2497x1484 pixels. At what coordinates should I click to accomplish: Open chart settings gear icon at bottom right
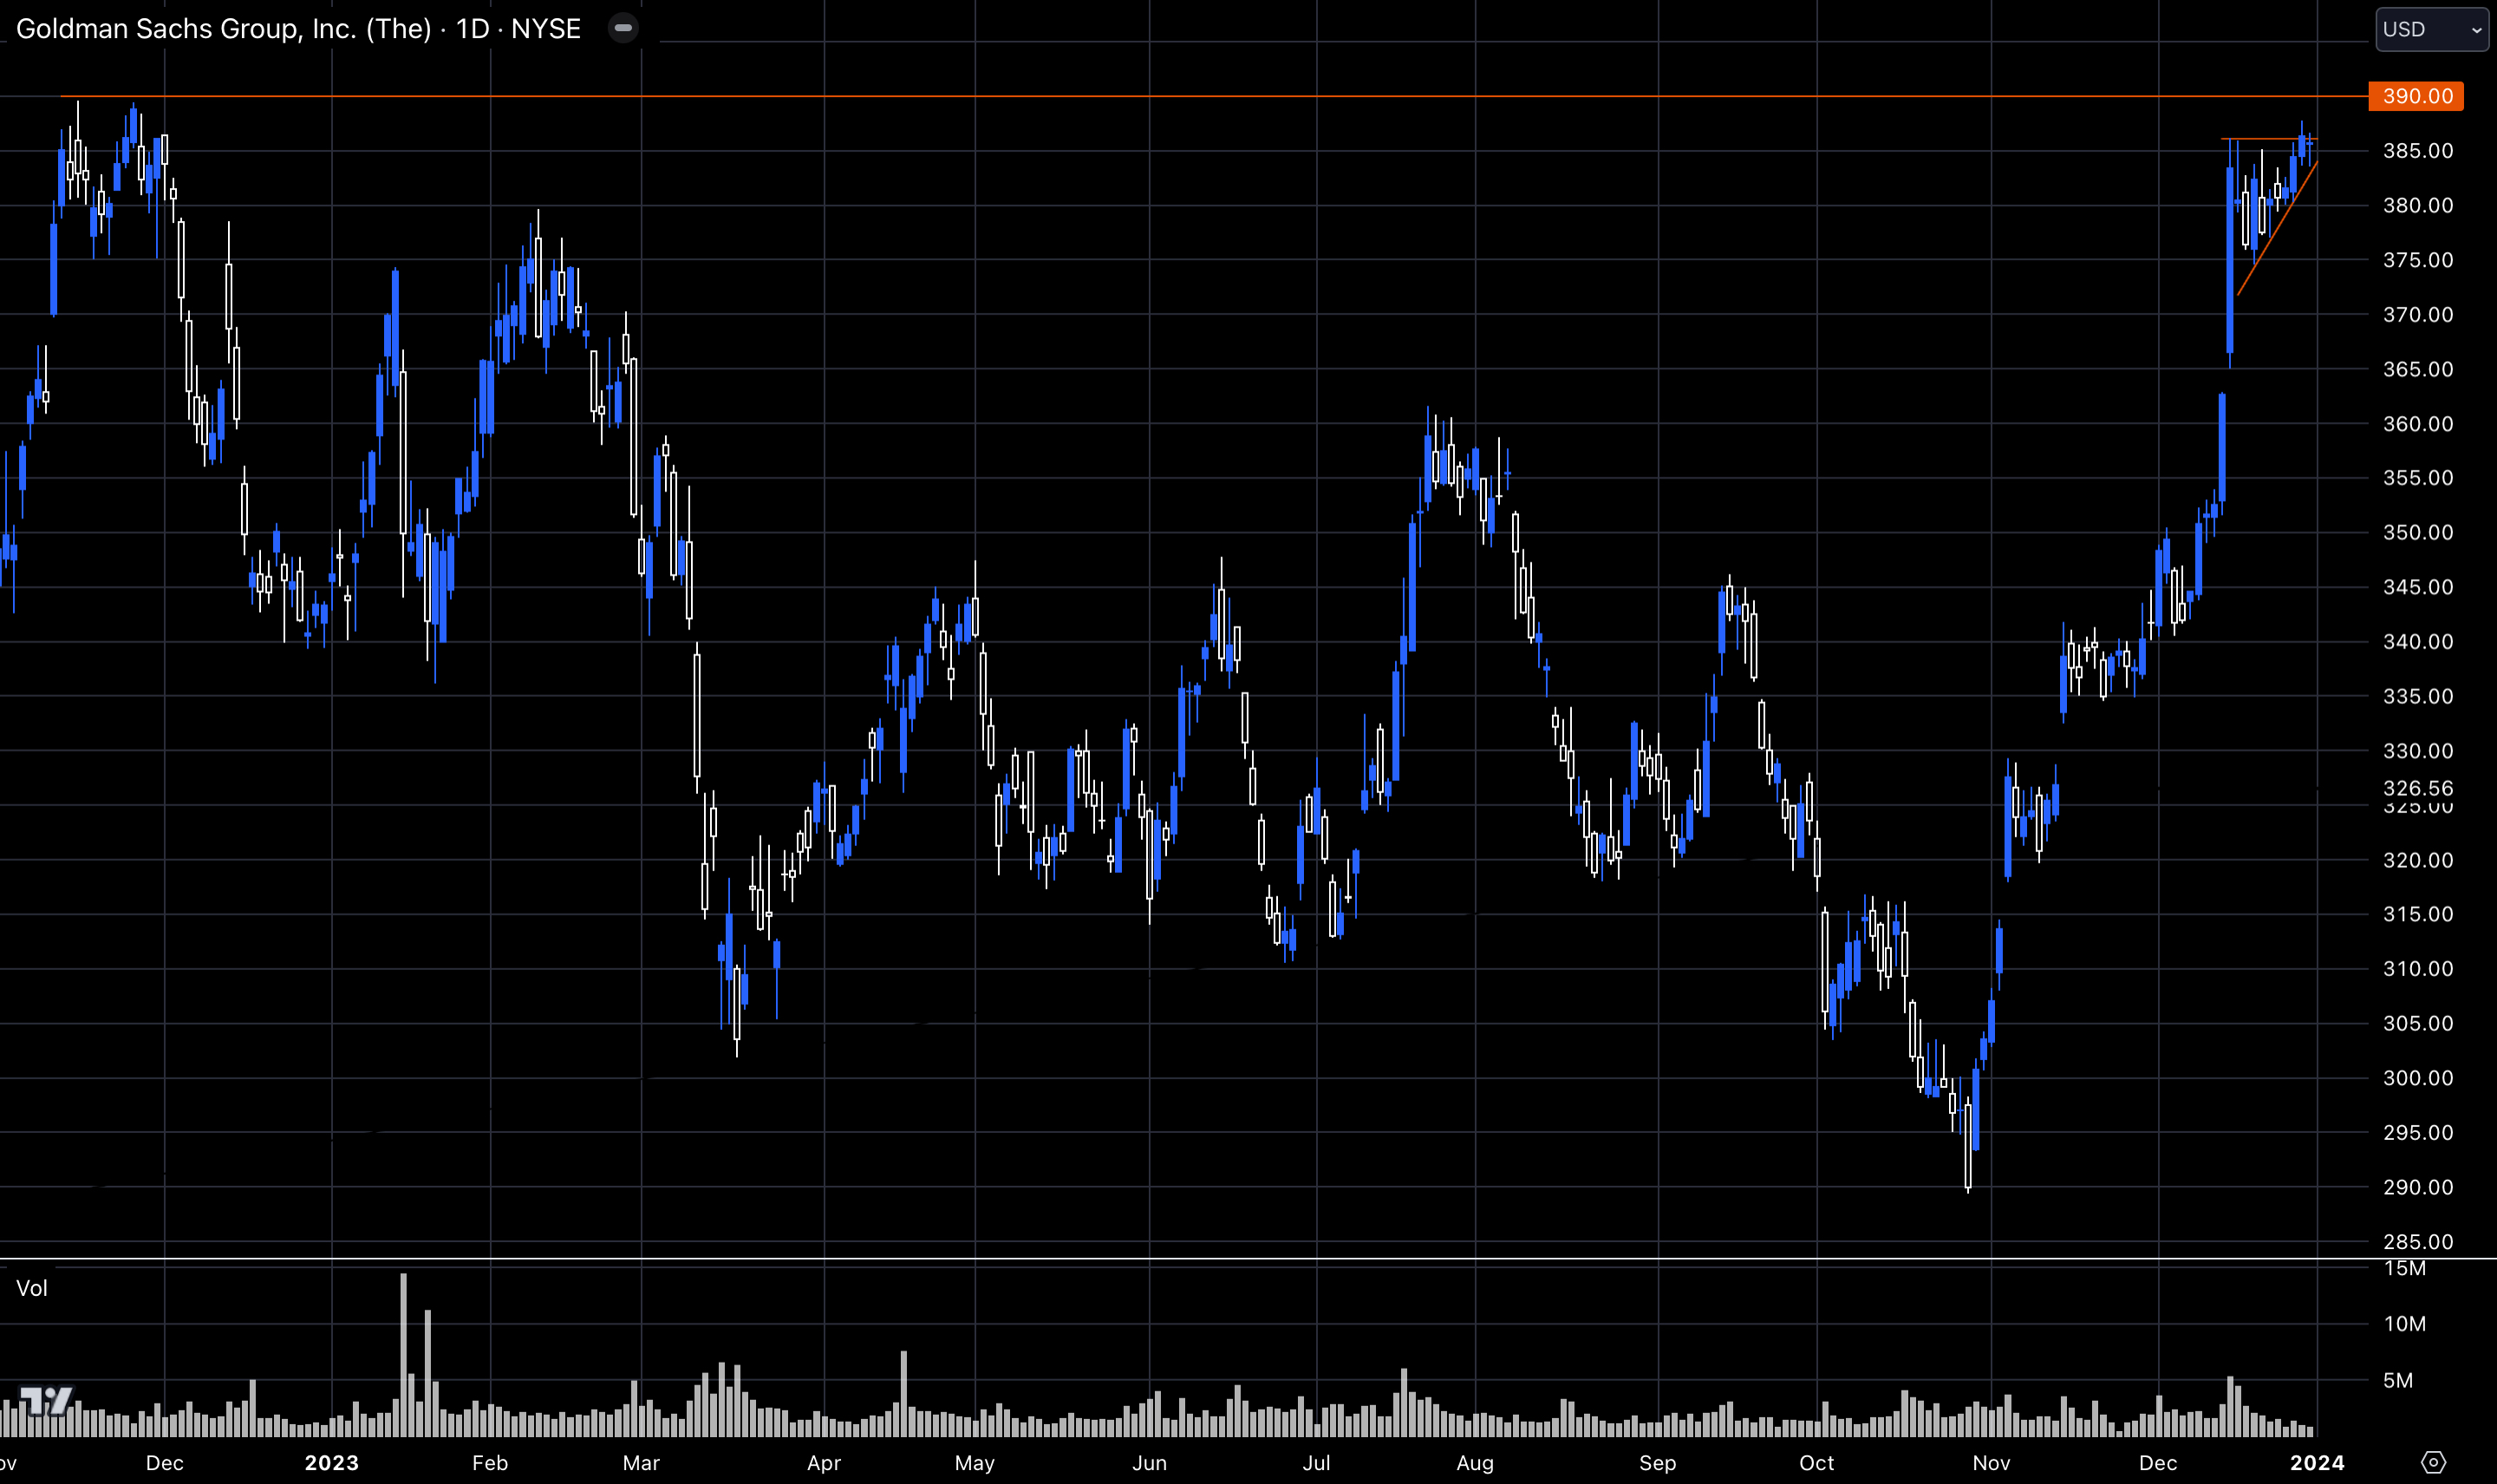(2433, 1462)
